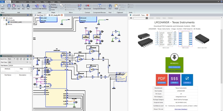The image size is (223, 111).
Task: Click the browser search input field
Action: point(140,18)
